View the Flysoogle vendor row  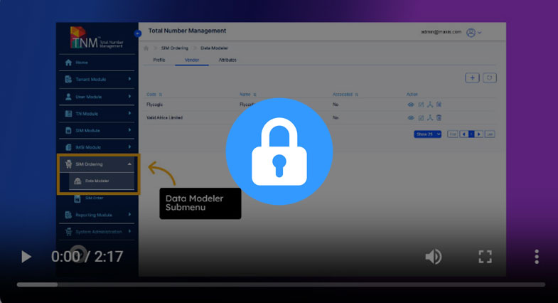click(411, 105)
